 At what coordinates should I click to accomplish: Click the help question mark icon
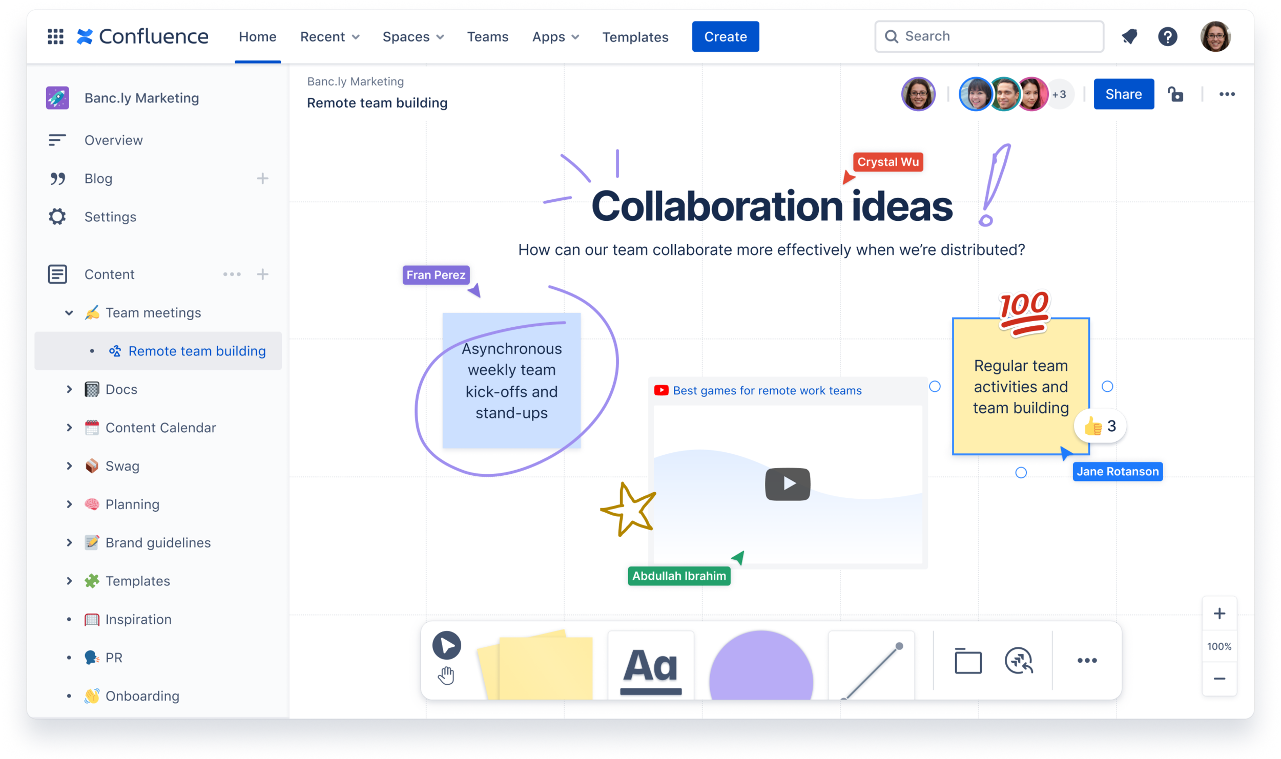click(x=1168, y=36)
